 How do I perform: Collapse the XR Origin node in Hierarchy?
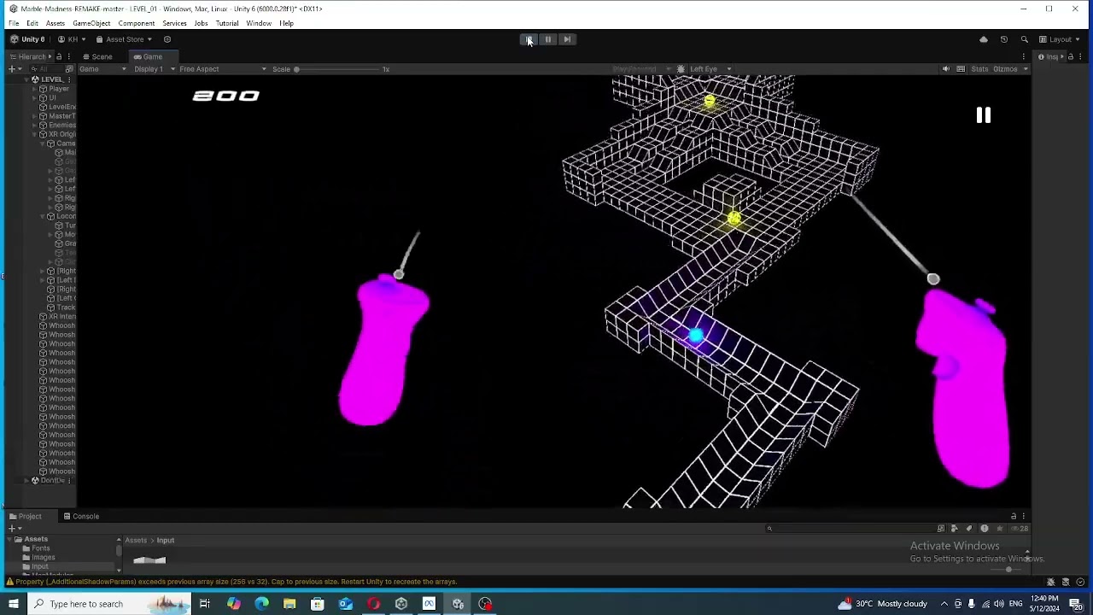coord(35,134)
